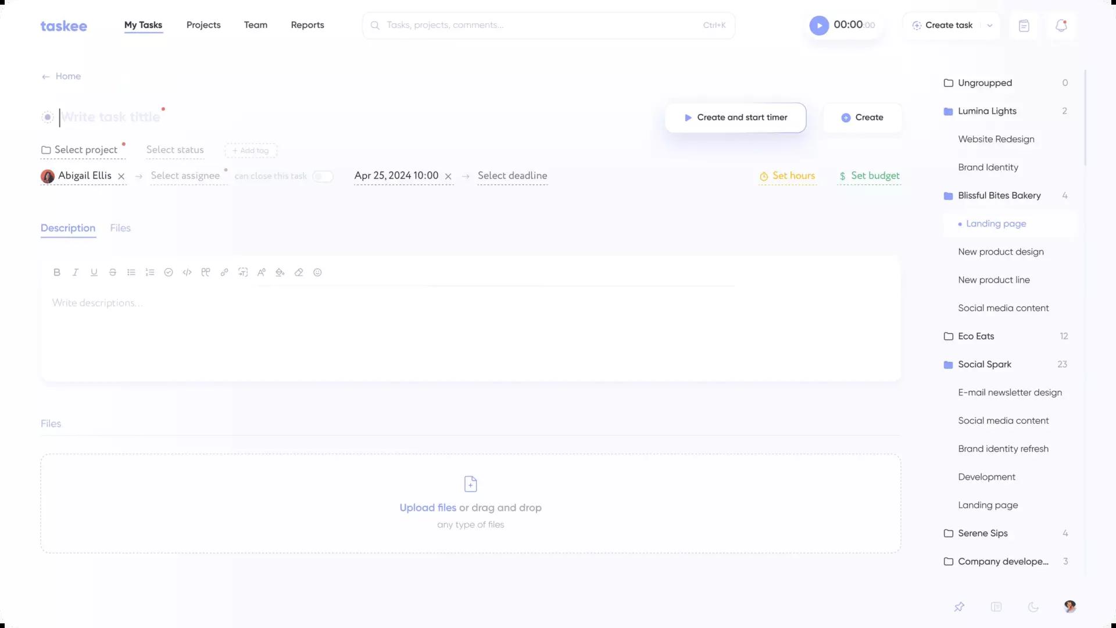Viewport: 1116px width, 628px height.
Task: Start the timer play button
Action: (x=819, y=26)
